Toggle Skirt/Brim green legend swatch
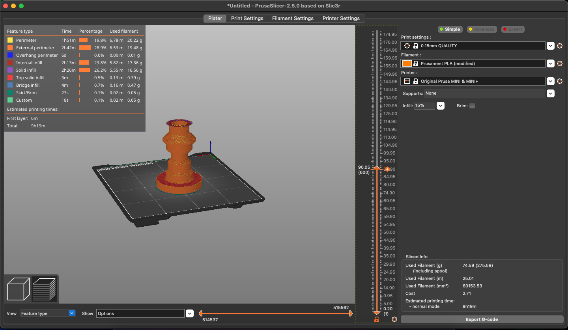 (x=10, y=93)
